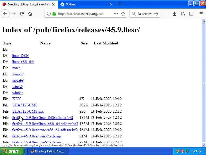The height and width of the screenshot is (155, 206).
Task: Open the Downloads panel
Action: point(175,14)
